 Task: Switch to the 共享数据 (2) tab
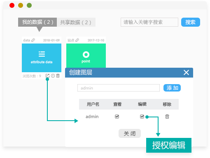(76, 22)
